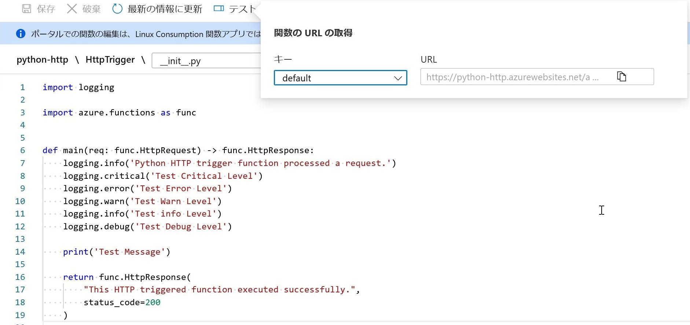Viewport: 690px width, 325px height.
Task: Click line number 14 in editor
Action: coord(20,252)
